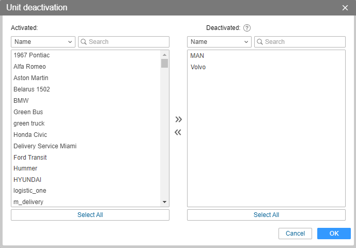Close the Unit deactivation dialog
356x248 pixels.
[345, 8]
